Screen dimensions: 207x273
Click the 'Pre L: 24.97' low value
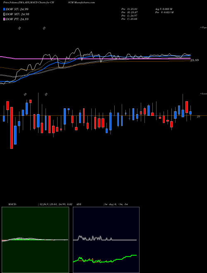click(x=129, y=16)
